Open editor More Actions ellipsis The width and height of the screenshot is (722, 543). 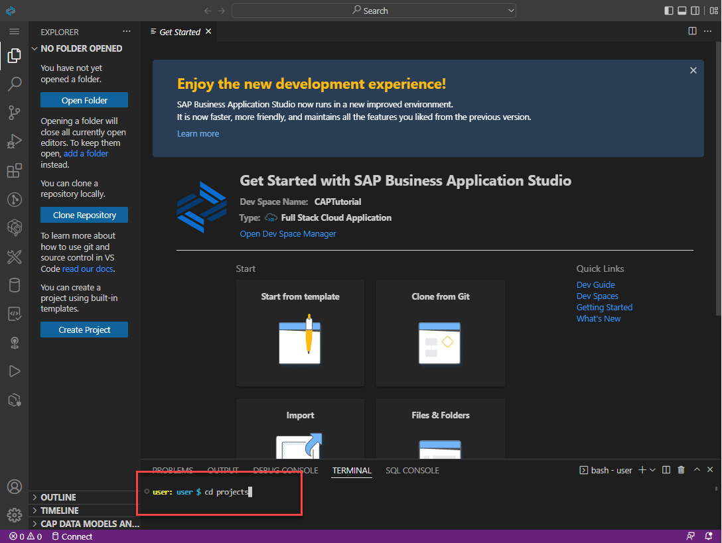click(707, 31)
